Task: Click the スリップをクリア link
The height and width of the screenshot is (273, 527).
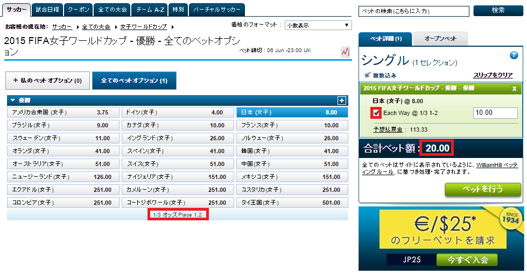Action: (x=493, y=75)
